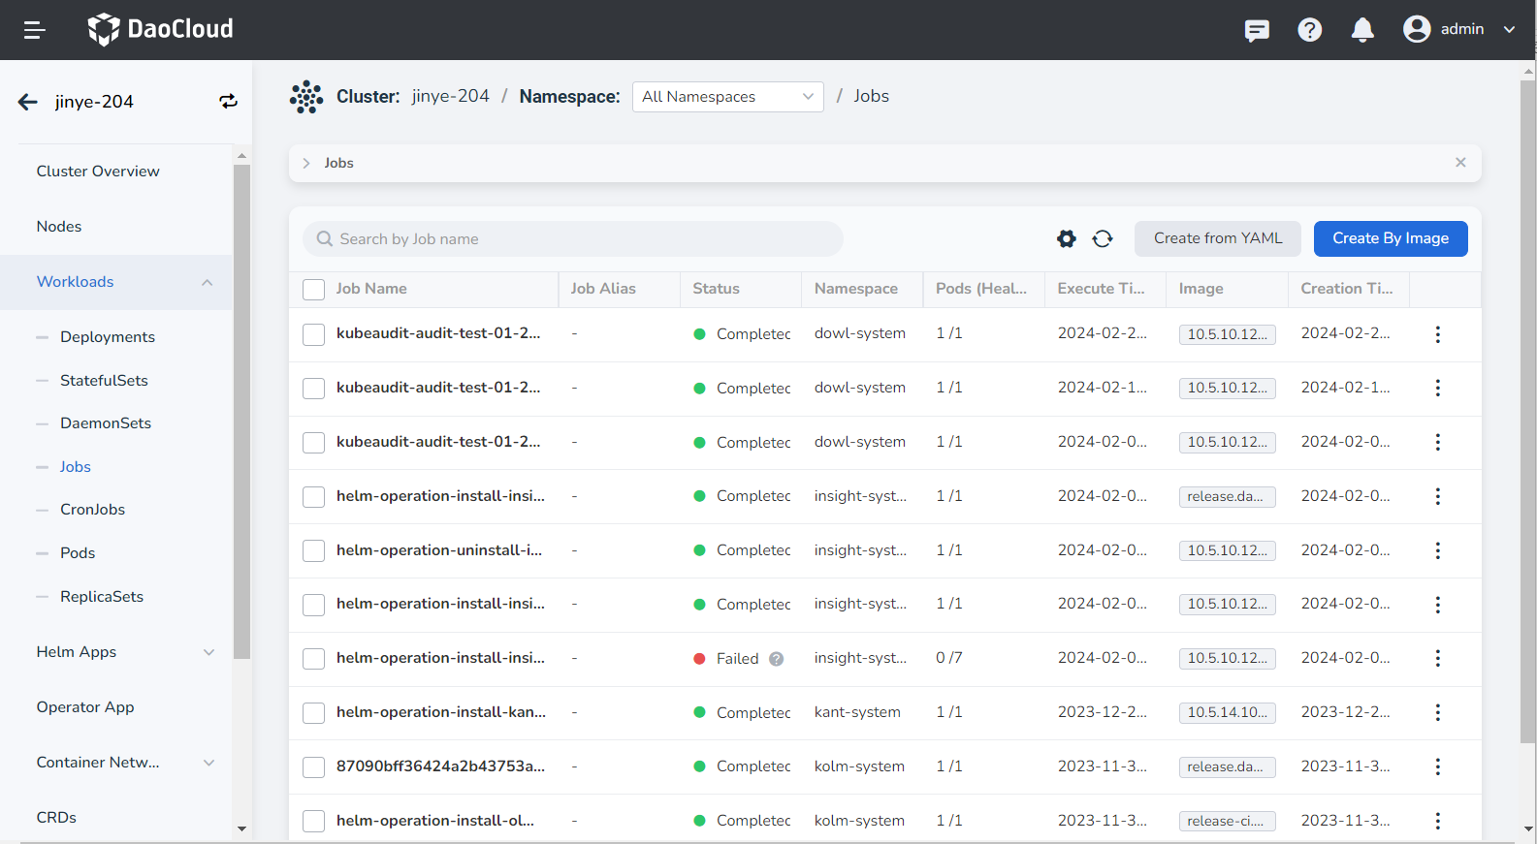Open the messages chat icon
The image size is (1537, 844).
(1257, 30)
